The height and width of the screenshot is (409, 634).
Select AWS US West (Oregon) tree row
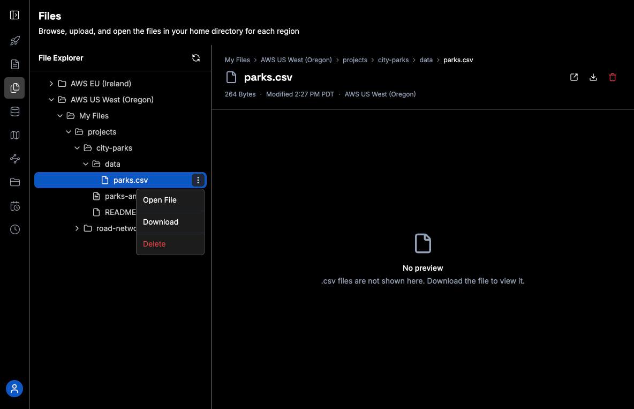pyautogui.click(x=120, y=100)
